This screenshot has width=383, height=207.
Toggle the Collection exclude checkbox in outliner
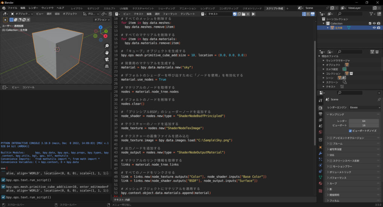(370, 24)
